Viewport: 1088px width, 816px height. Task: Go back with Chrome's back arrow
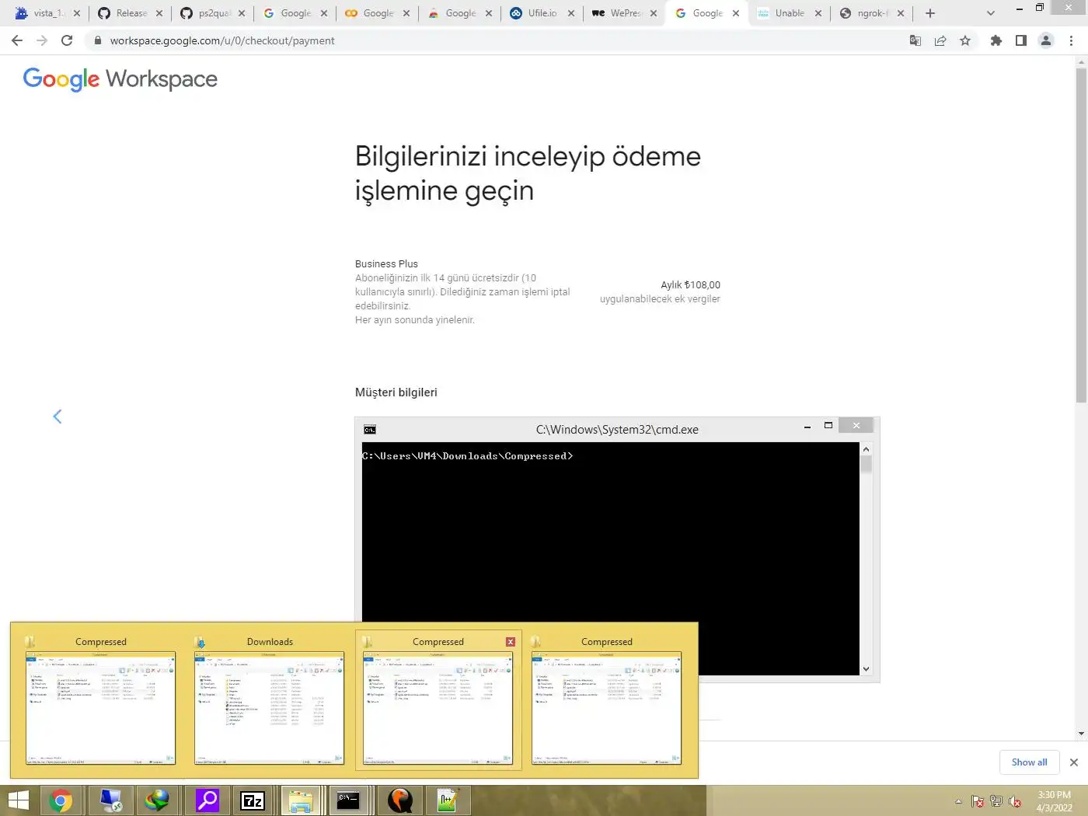[x=17, y=40]
